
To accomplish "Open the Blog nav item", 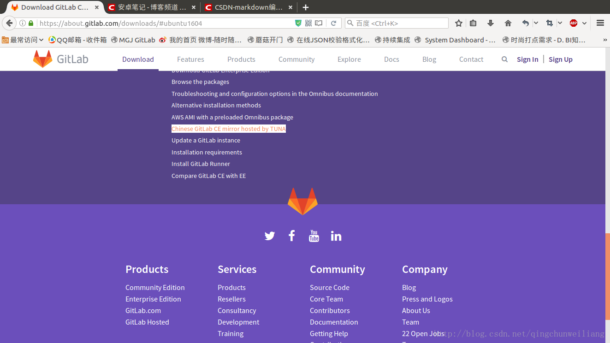I will 429,59.
